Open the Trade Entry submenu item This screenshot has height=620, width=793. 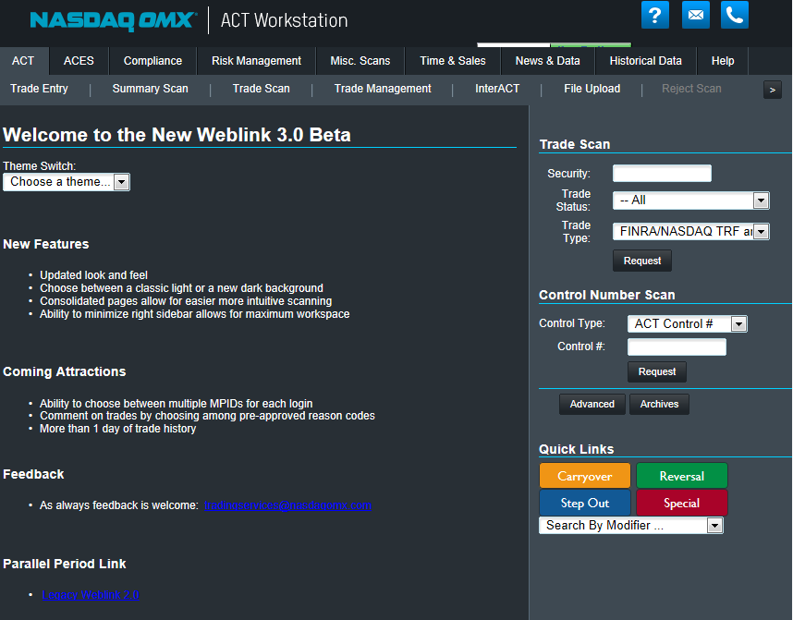40,89
